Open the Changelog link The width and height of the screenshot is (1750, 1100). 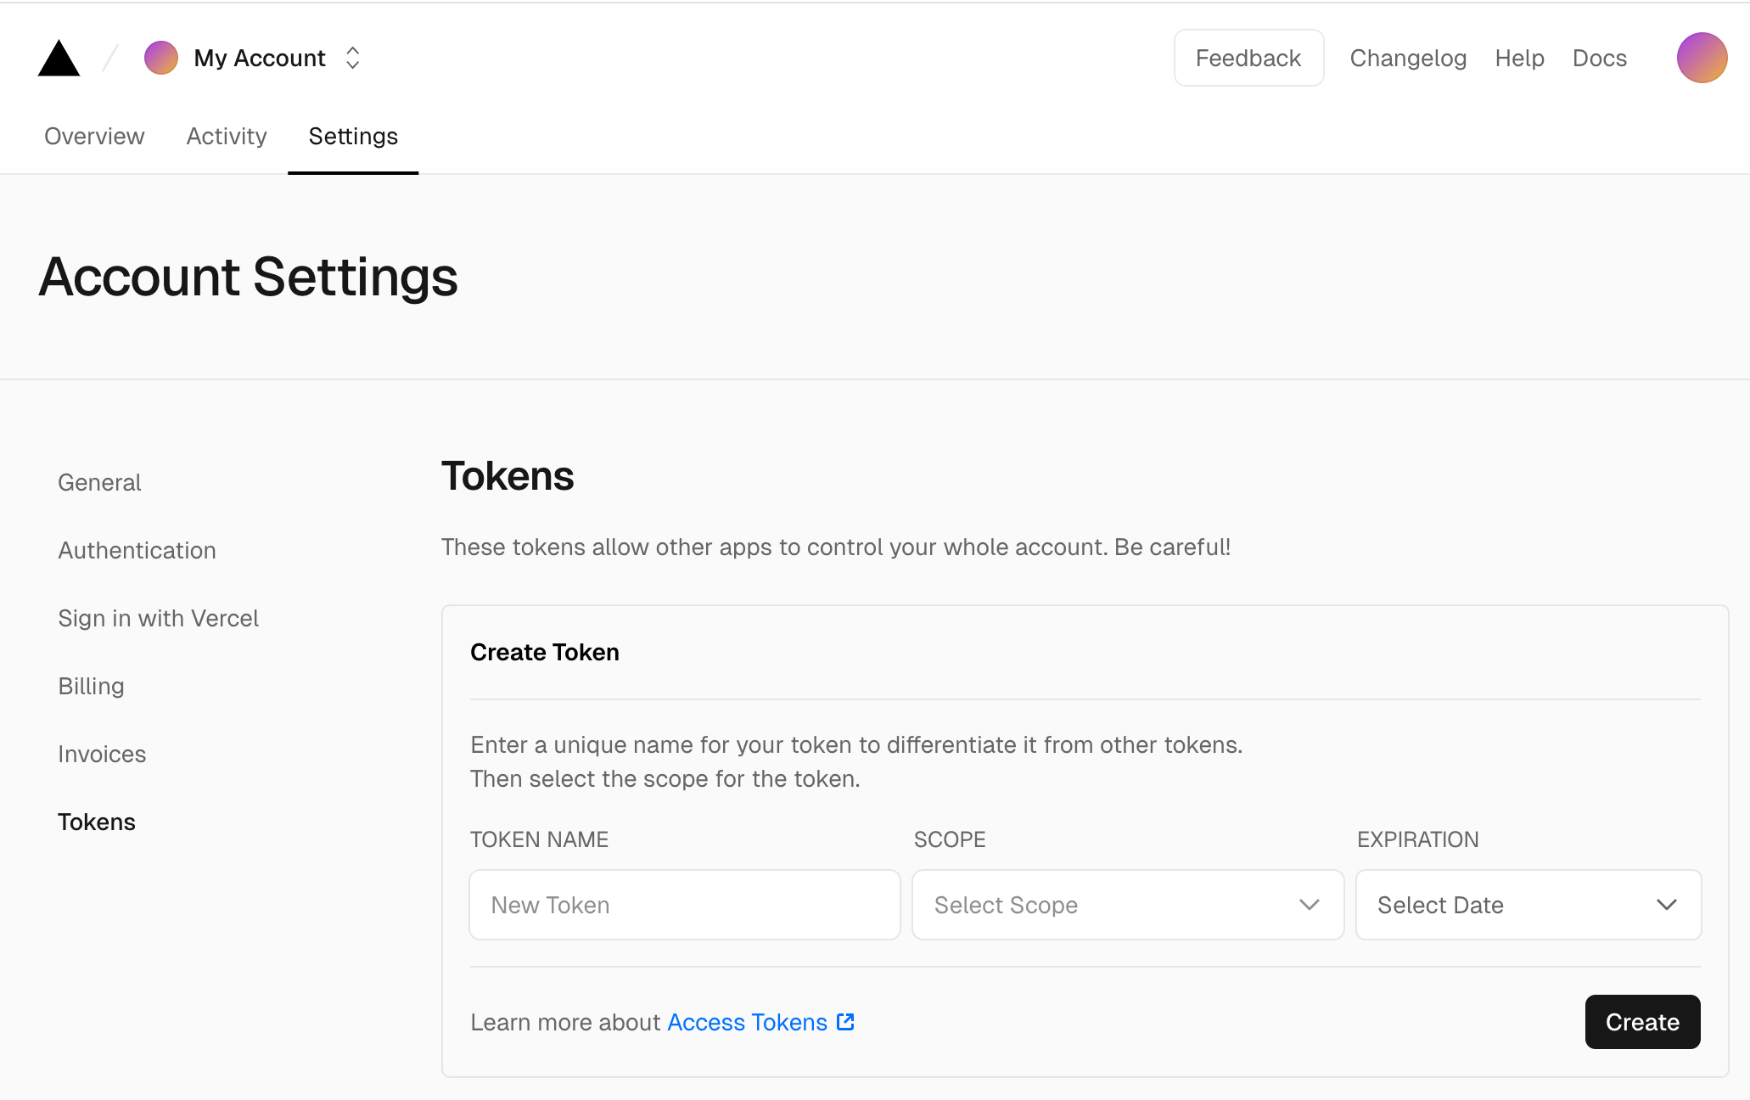coord(1408,58)
